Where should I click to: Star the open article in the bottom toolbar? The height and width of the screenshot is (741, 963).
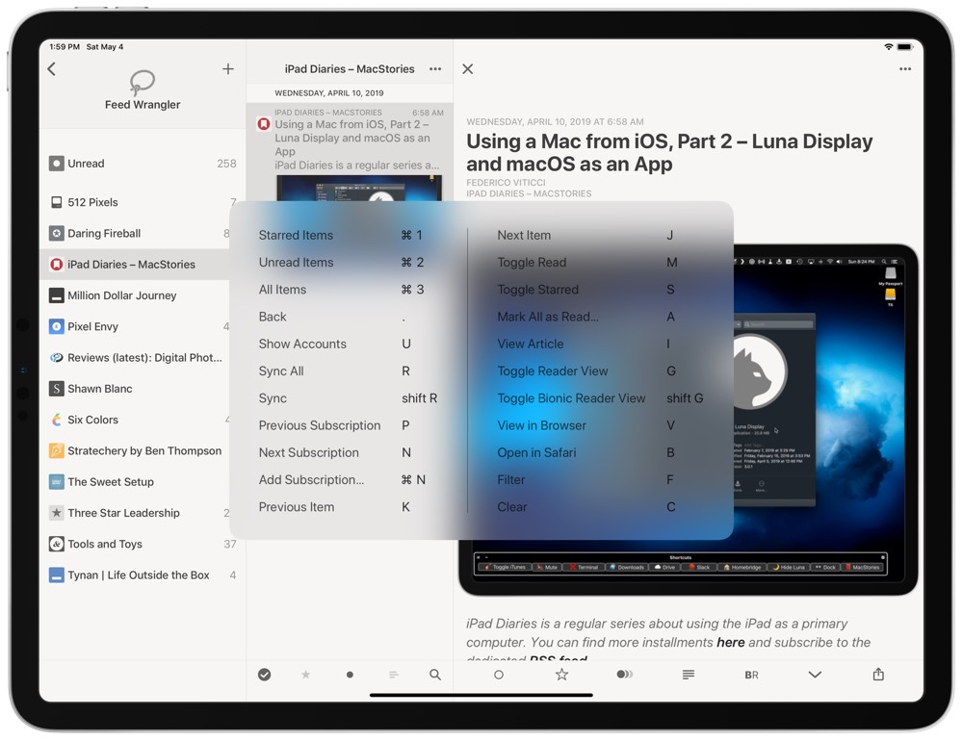pos(561,675)
